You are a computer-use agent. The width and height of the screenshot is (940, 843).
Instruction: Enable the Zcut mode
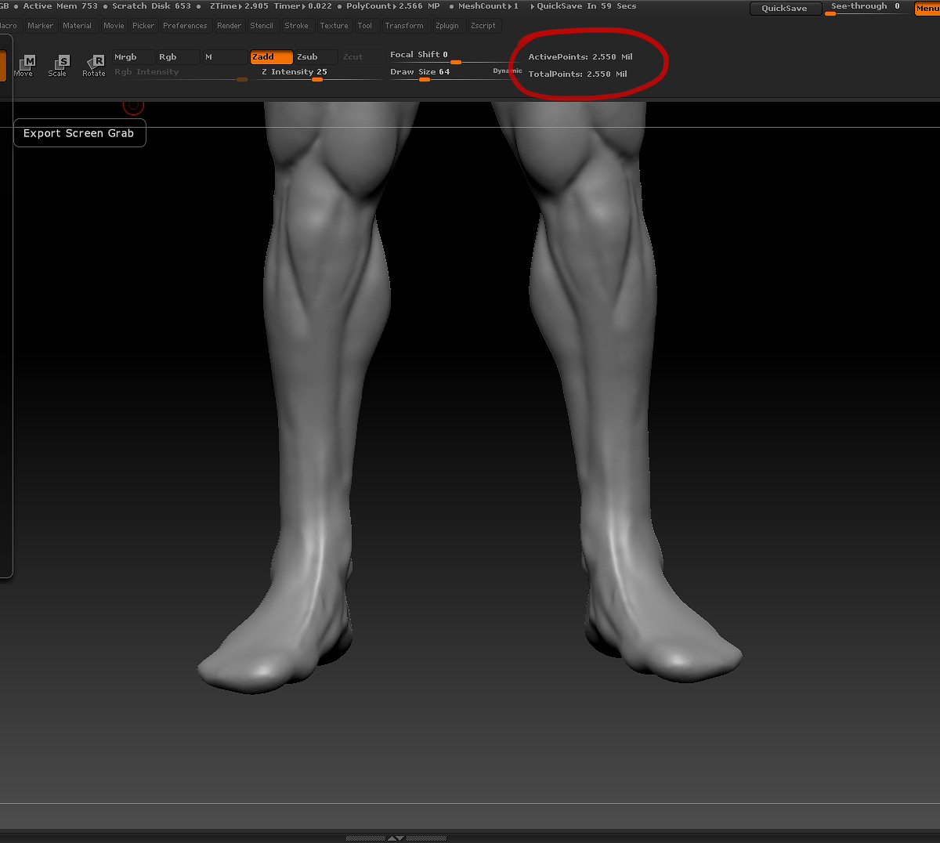coord(361,57)
